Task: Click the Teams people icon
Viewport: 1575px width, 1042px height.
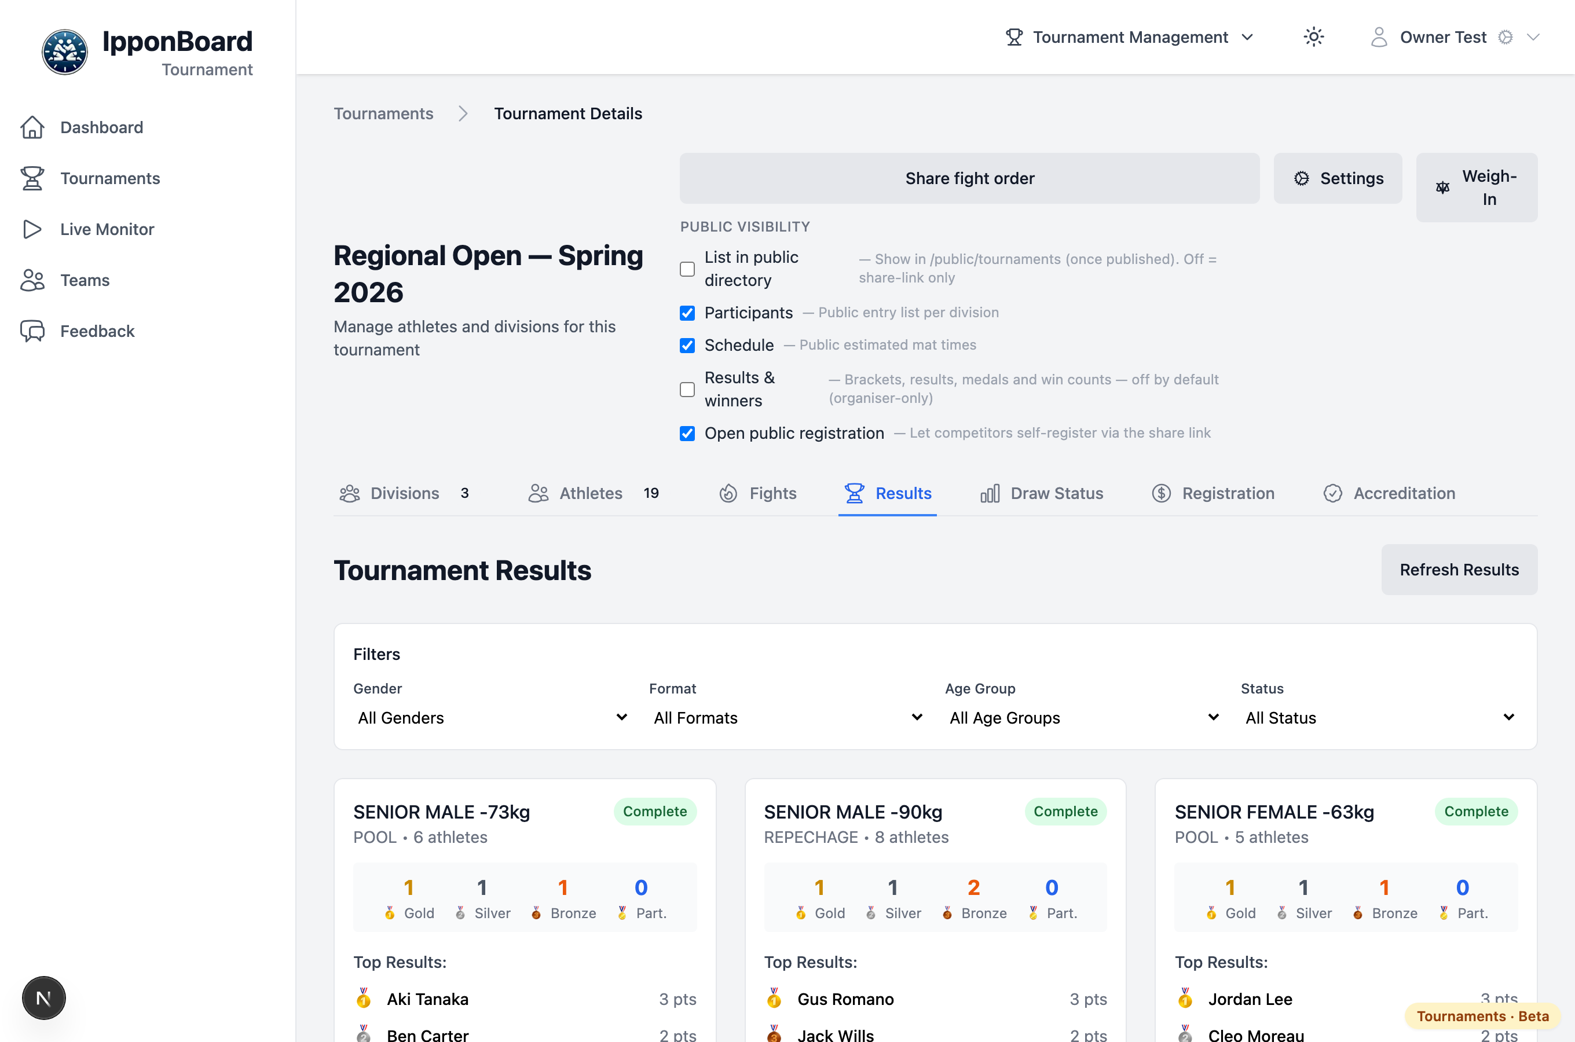Action: [x=32, y=280]
